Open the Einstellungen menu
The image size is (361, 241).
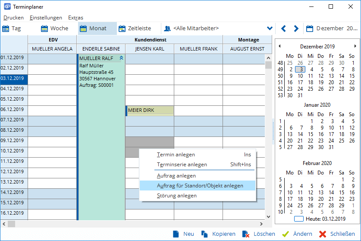click(x=46, y=18)
